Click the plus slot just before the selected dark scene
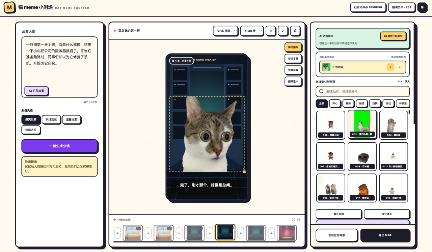 pyautogui.click(x=210, y=233)
